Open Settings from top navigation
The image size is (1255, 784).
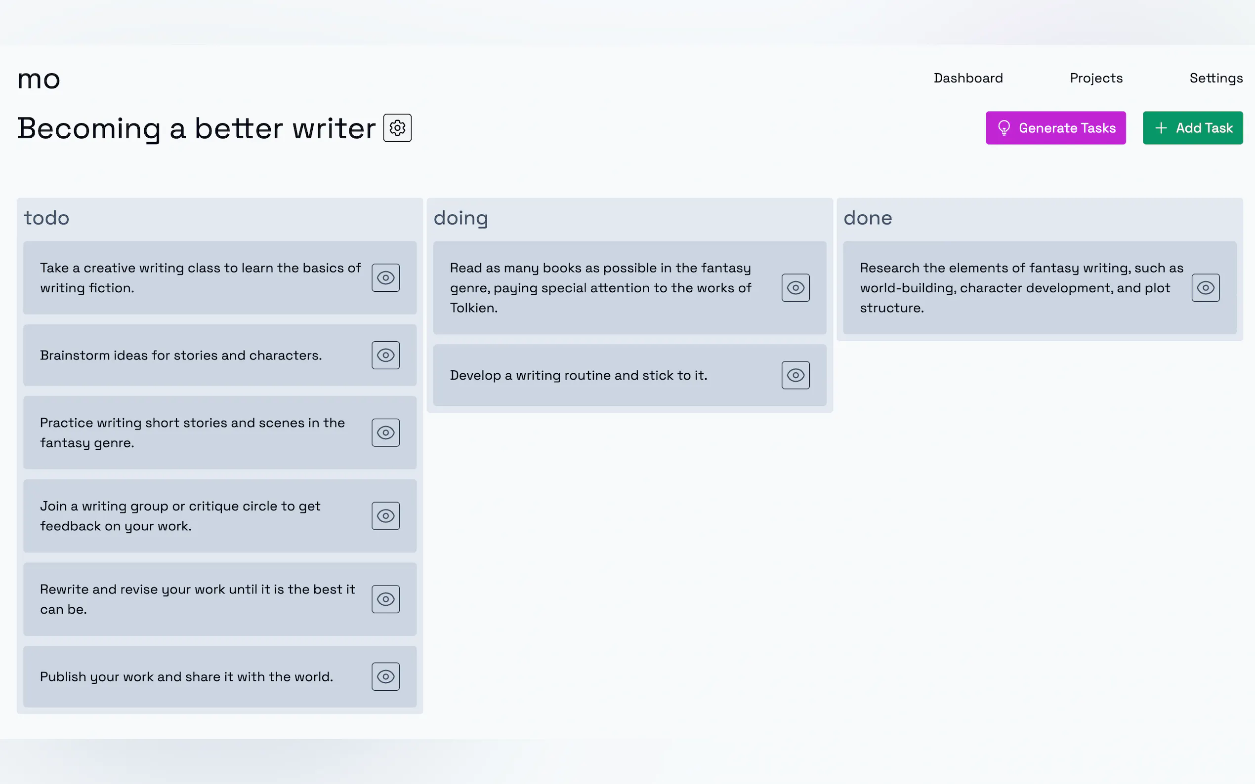click(1215, 78)
